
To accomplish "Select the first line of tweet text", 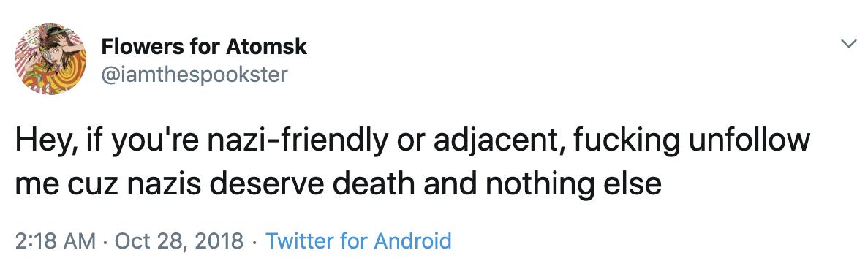I will [412, 142].
